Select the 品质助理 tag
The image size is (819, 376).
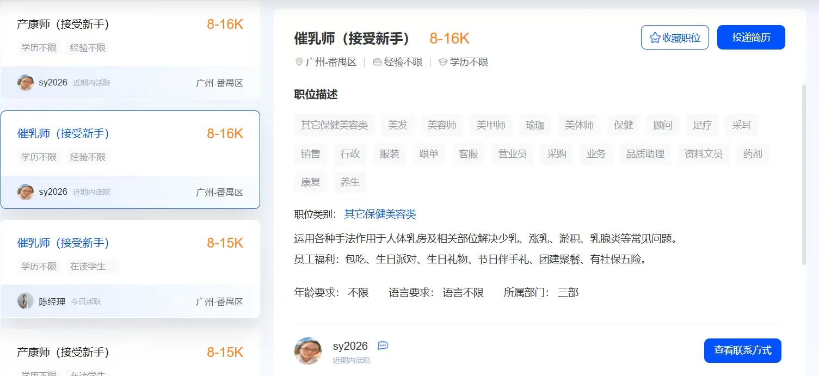(x=645, y=154)
